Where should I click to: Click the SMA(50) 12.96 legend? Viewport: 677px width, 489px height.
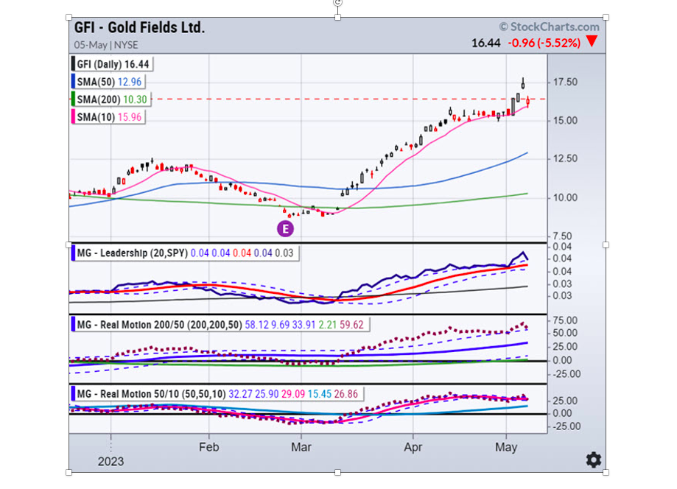(108, 82)
